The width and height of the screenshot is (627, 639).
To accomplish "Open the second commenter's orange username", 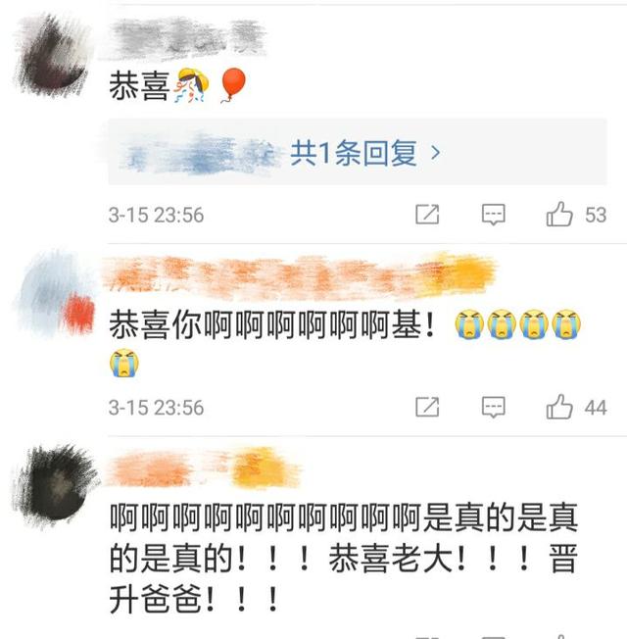I will tap(300, 275).
